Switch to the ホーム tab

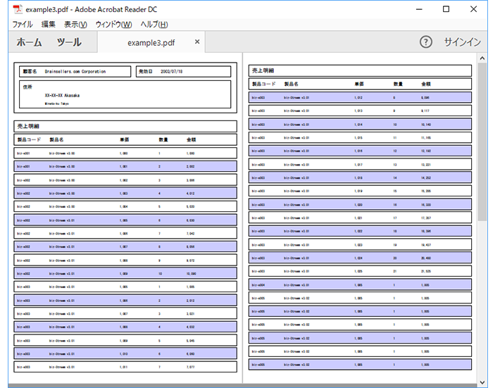click(29, 42)
